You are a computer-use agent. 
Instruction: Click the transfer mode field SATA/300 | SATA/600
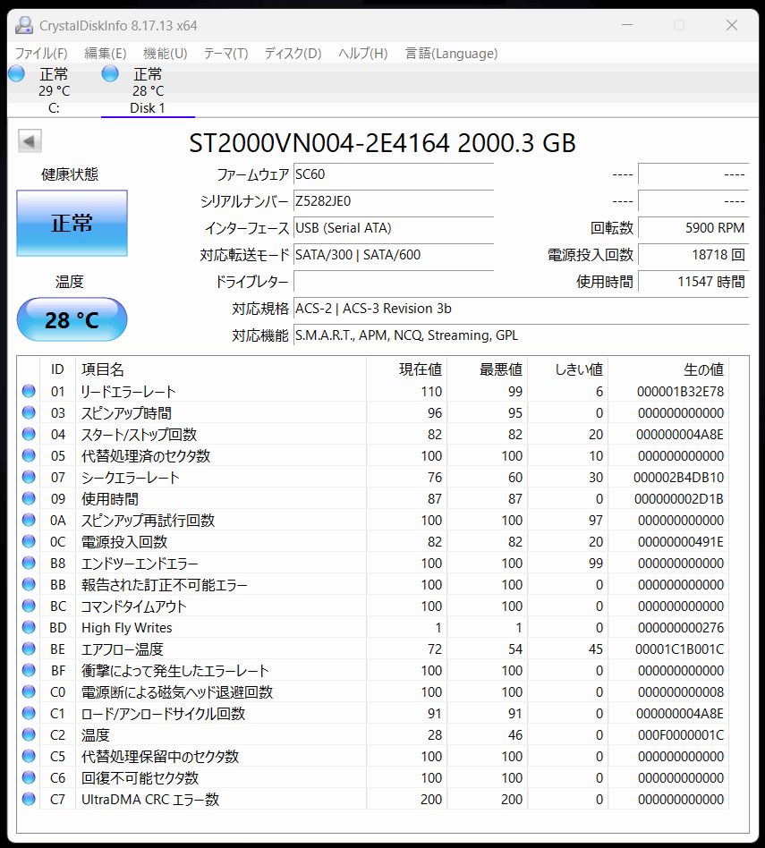(394, 255)
